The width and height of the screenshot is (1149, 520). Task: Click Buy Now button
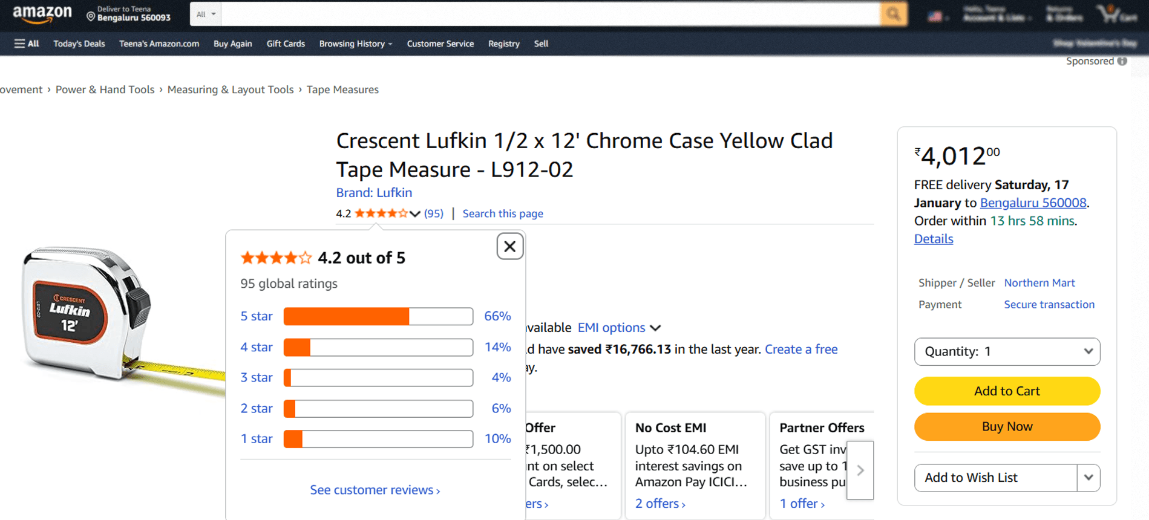[1007, 427]
